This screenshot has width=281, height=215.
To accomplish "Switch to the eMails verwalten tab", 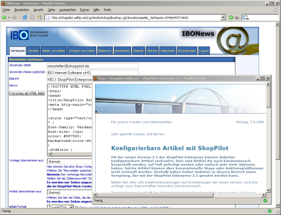I will [x=53, y=51].
